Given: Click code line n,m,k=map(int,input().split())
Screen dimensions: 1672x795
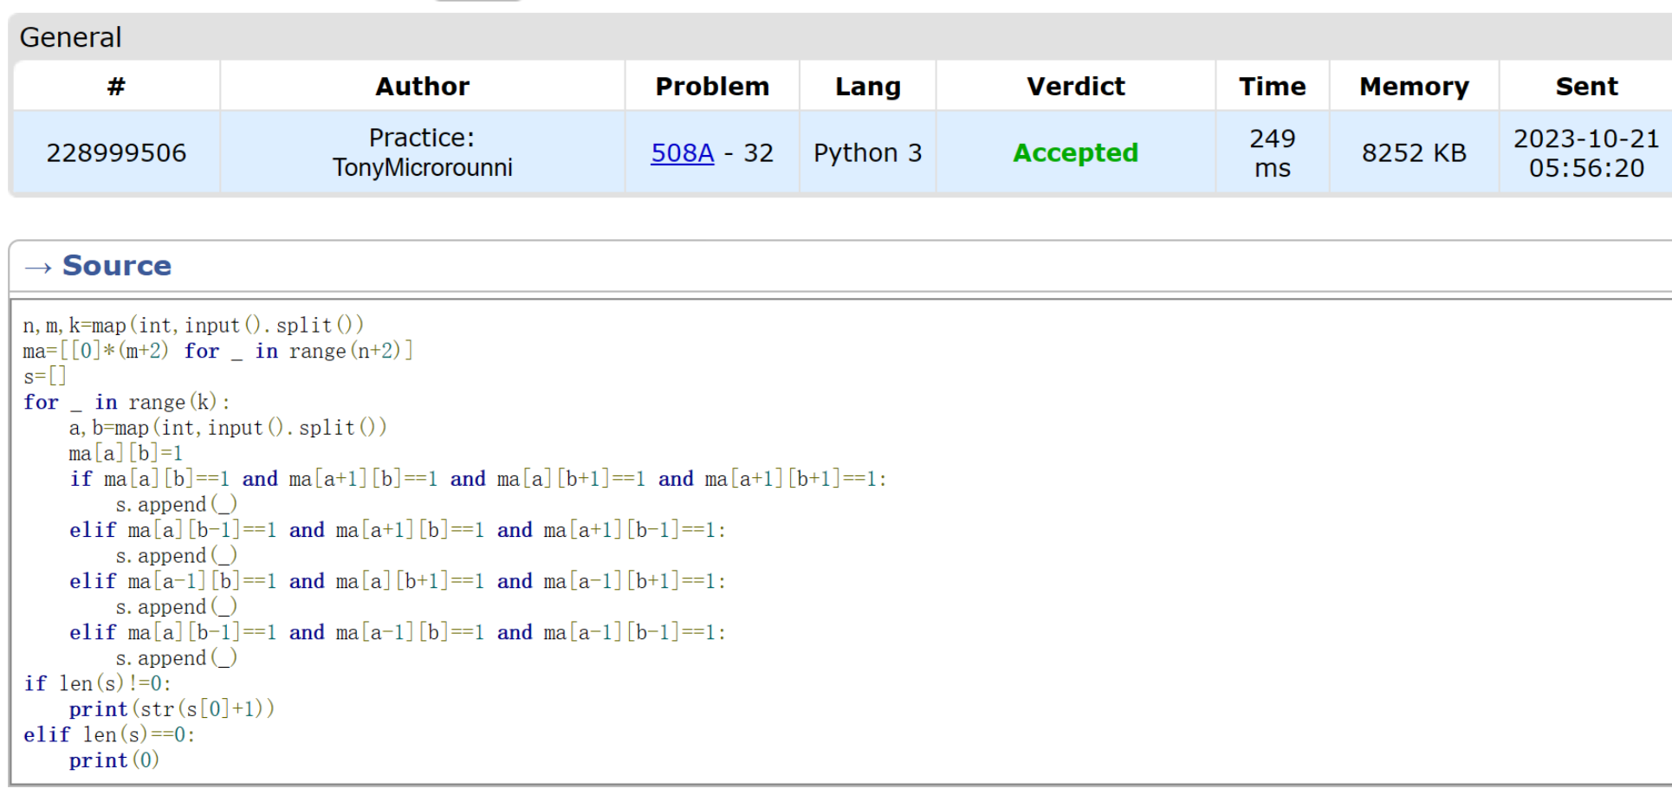Looking at the screenshot, I should (x=193, y=325).
